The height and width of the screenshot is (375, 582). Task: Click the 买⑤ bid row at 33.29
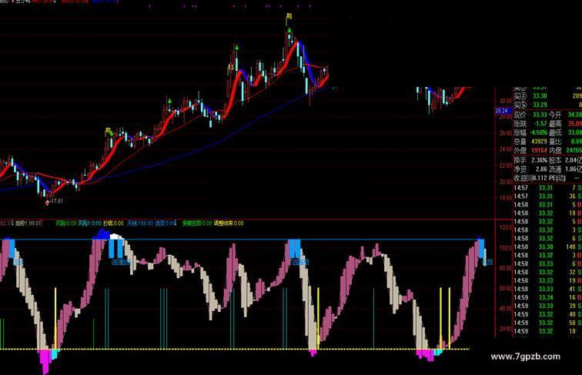547,105
